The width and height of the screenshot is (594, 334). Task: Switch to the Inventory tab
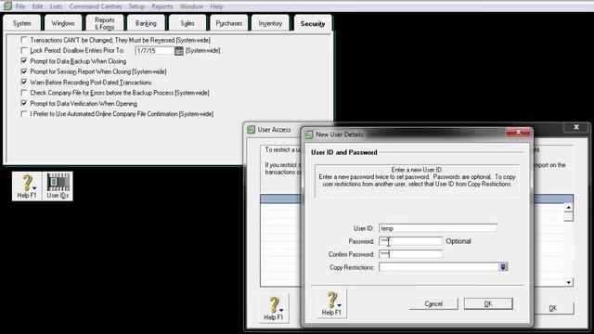pyautogui.click(x=270, y=23)
